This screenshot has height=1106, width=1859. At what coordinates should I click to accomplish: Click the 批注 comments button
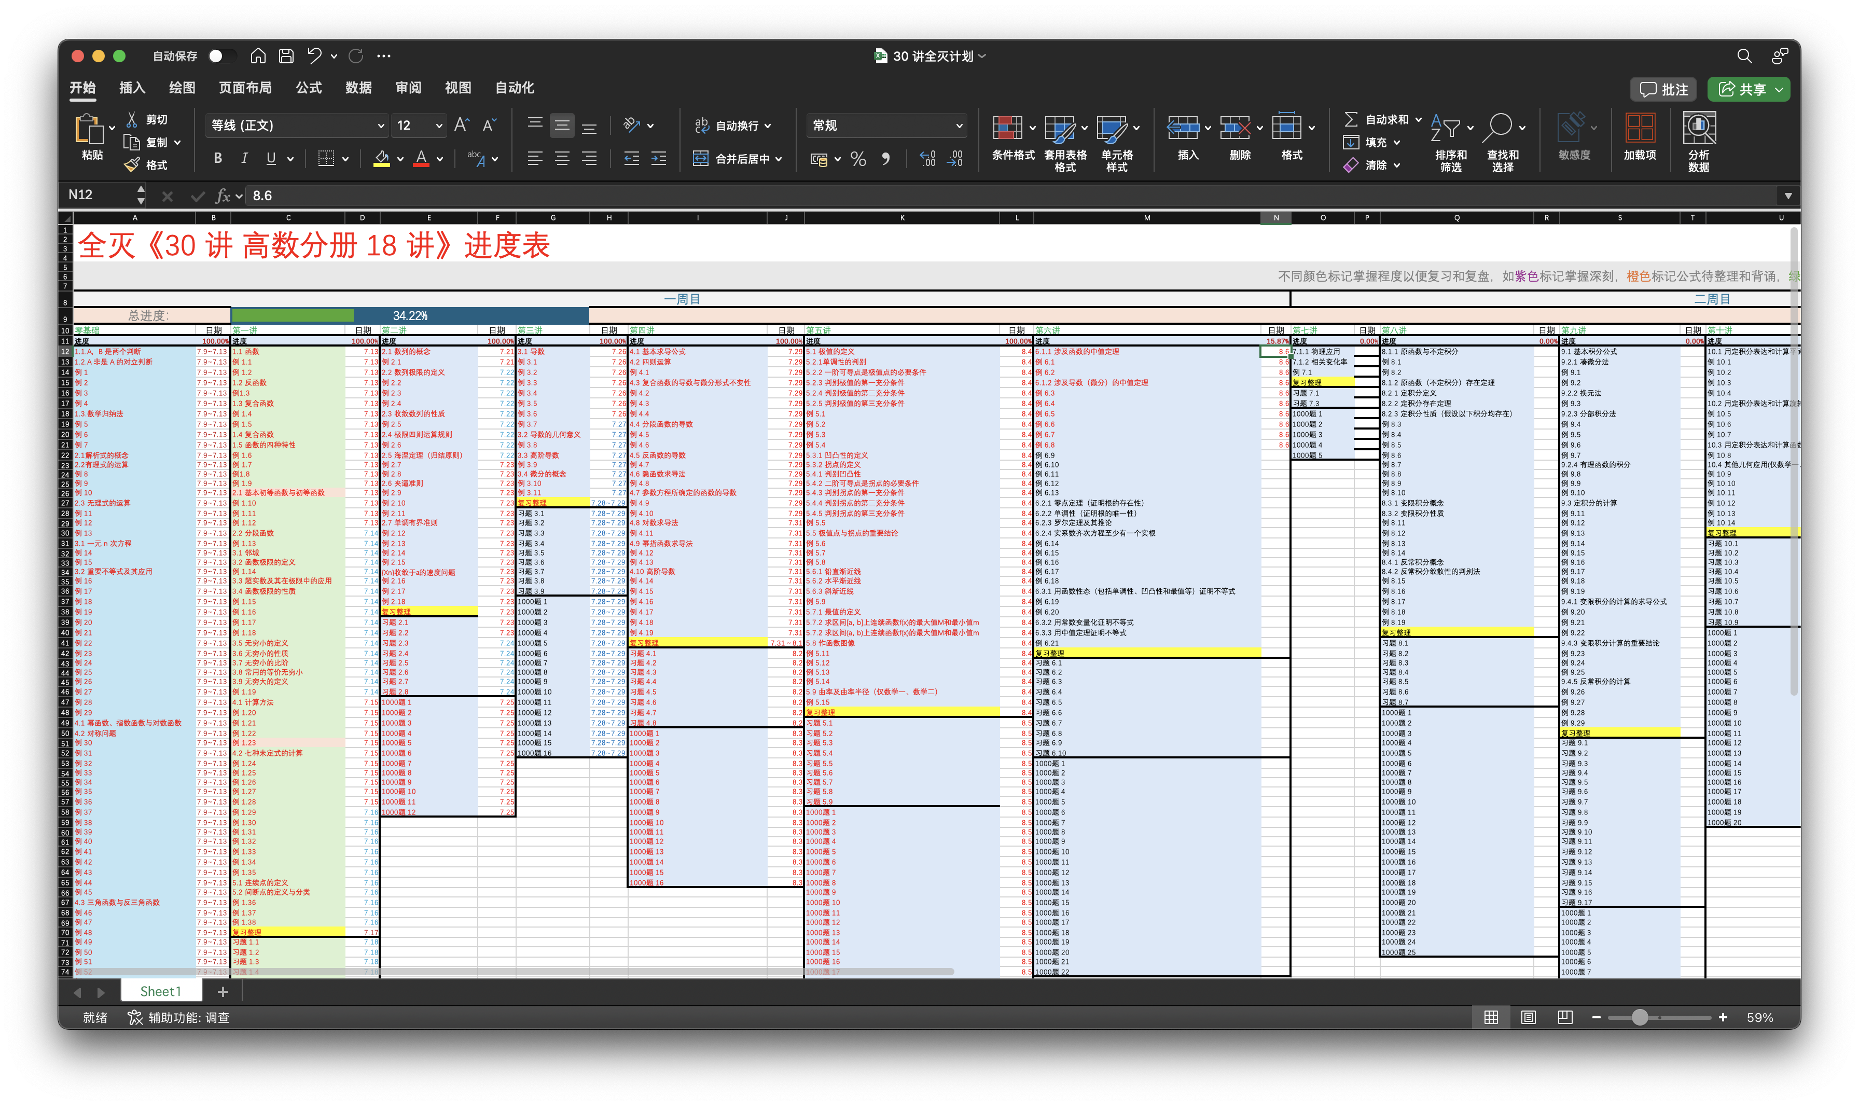pos(1664,89)
